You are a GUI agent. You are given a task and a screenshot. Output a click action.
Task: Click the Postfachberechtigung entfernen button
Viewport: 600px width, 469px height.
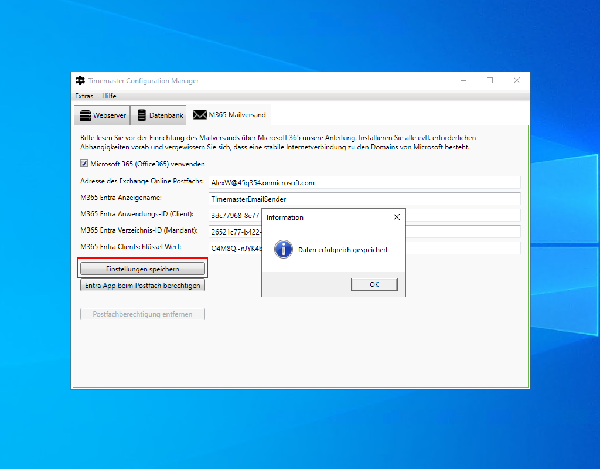click(142, 314)
